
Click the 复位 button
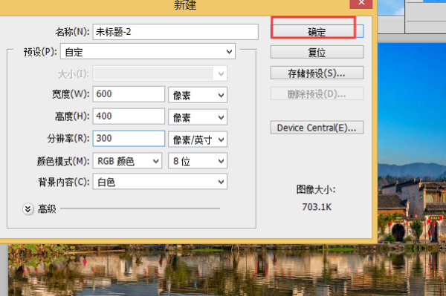tap(317, 52)
